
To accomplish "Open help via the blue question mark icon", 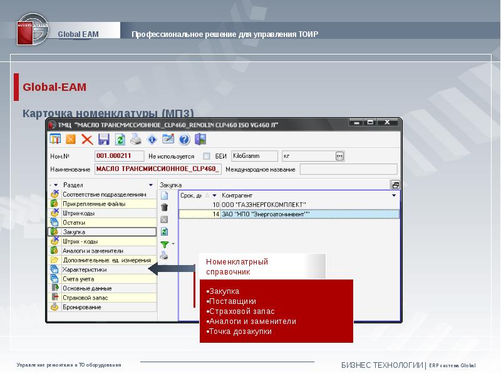I will 184,139.
